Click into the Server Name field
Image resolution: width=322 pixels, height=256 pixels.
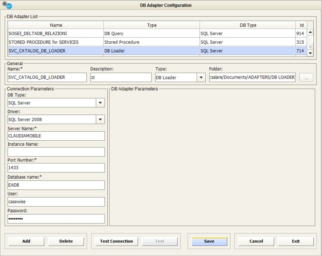pyautogui.click(x=56, y=136)
